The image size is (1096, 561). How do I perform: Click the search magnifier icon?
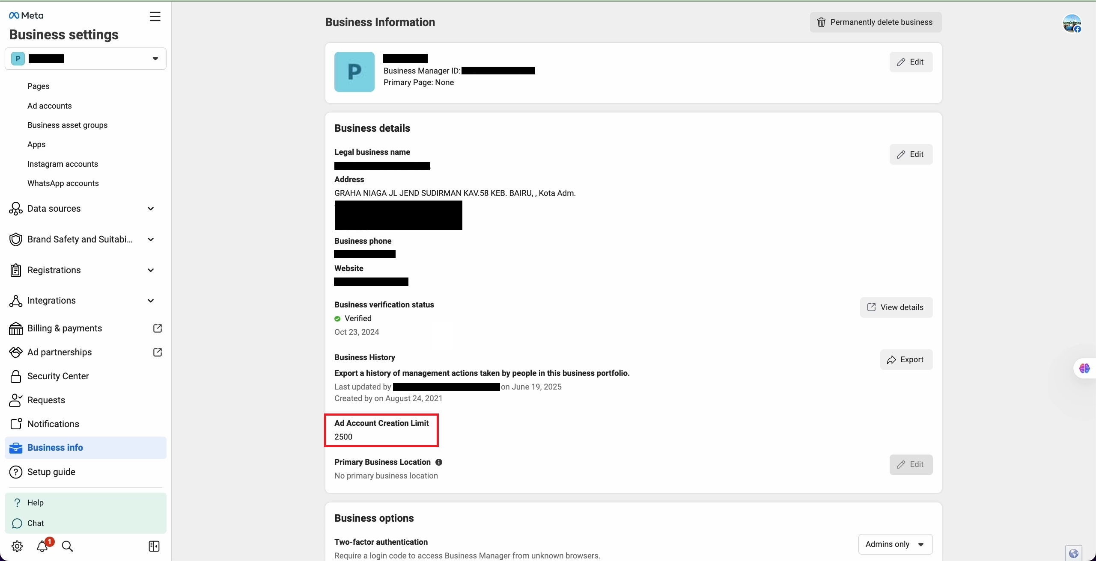tap(67, 546)
